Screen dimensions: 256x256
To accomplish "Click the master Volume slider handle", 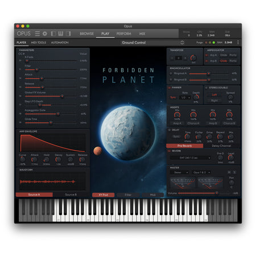I will [x=217, y=193].
